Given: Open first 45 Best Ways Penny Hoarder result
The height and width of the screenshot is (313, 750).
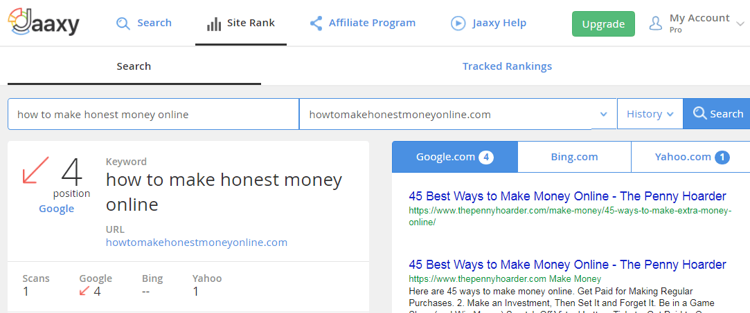Looking at the screenshot, I should pos(567,196).
